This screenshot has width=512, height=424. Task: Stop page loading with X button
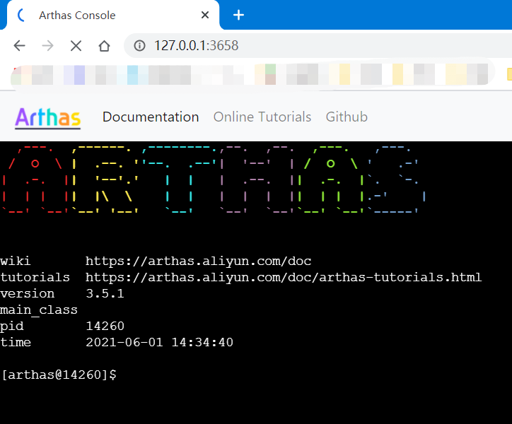click(76, 46)
